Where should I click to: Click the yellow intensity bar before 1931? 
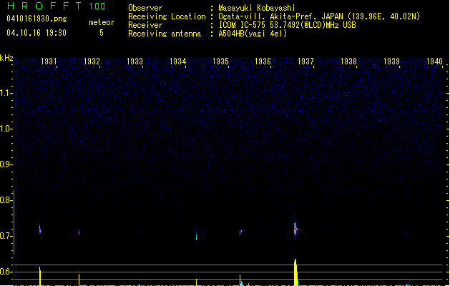tap(40, 276)
